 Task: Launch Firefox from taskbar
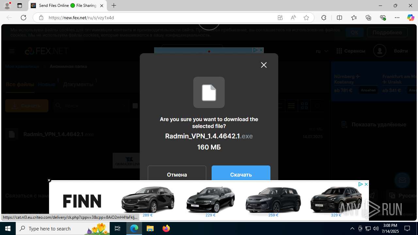click(x=166, y=228)
